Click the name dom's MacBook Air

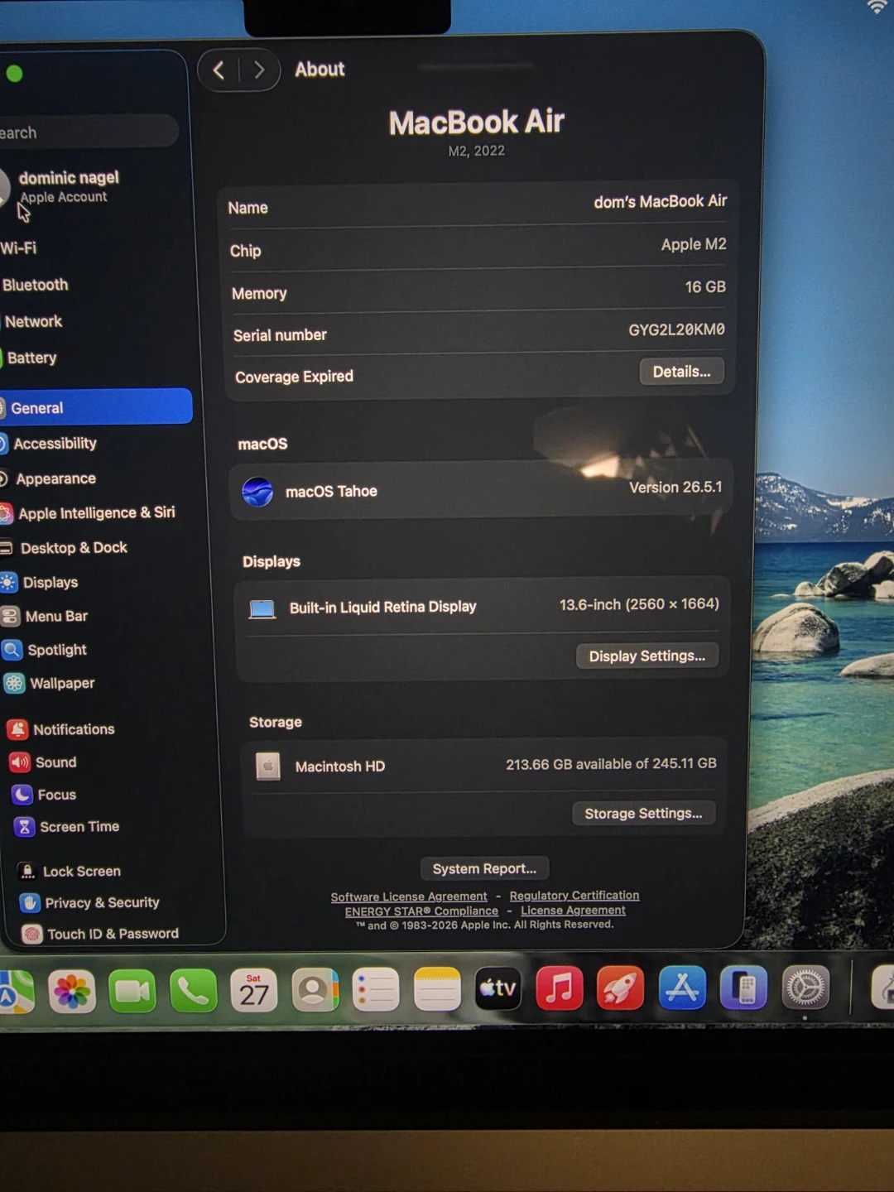(x=660, y=201)
